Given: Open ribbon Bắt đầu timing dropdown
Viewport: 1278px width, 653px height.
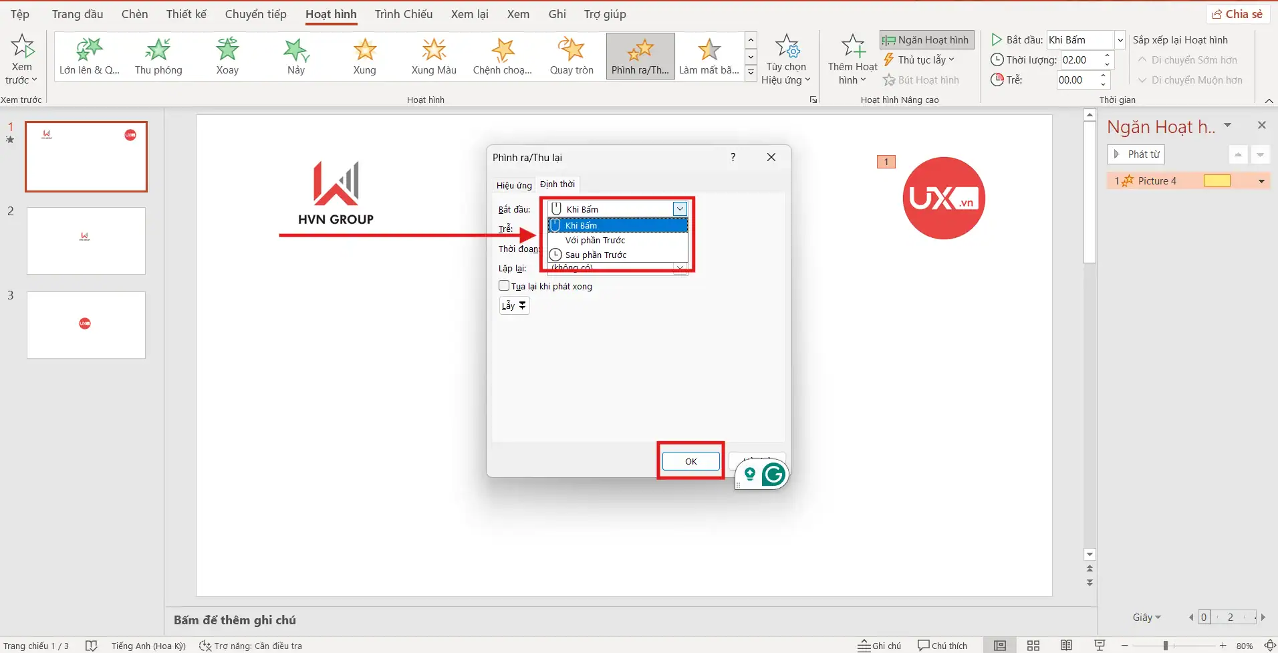Looking at the screenshot, I should [x=1120, y=40].
